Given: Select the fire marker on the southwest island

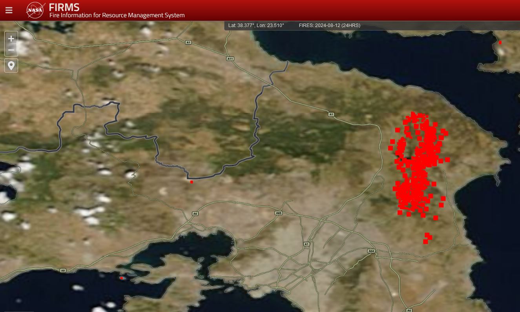Looking at the screenshot, I should click(122, 278).
